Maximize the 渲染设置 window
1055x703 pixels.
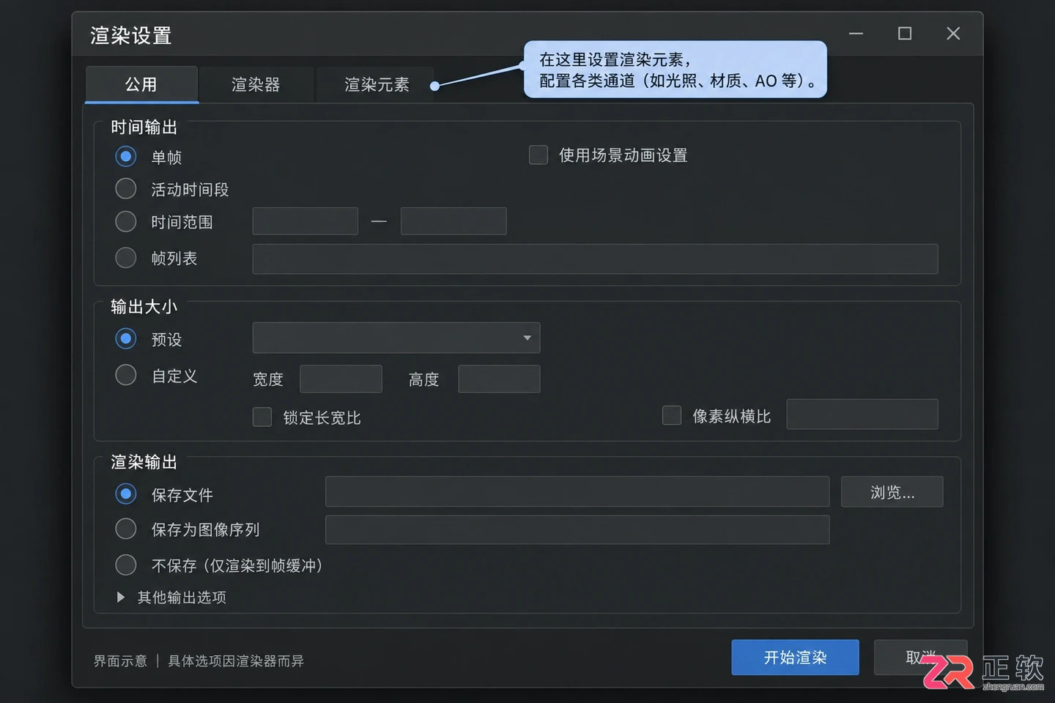(x=905, y=34)
